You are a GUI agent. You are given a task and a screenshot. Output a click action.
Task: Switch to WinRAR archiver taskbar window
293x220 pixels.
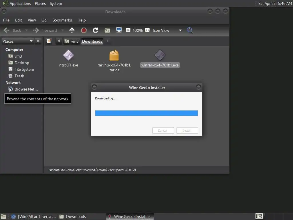coord(34,217)
